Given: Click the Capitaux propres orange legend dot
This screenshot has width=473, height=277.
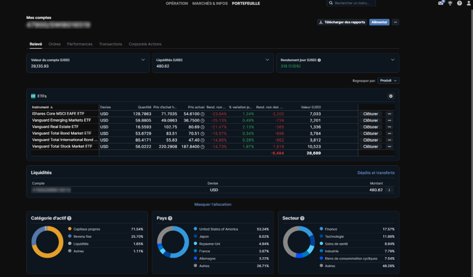Looking at the screenshot, I should pyautogui.click(x=69, y=229).
